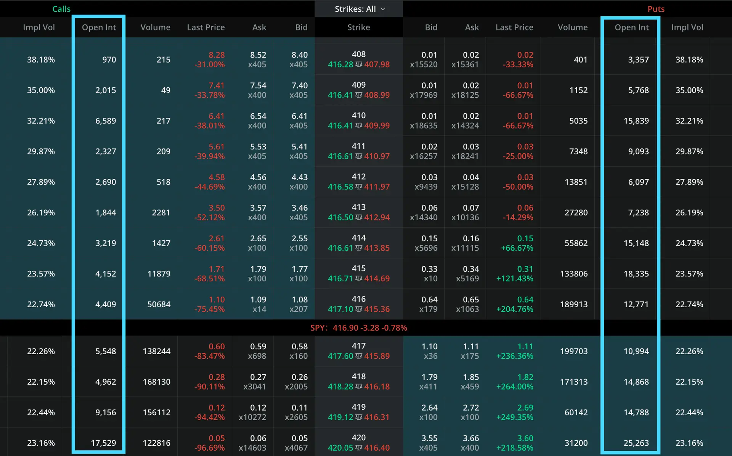Click the calls Ask column header
This screenshot has width=732, height=456.
point(259,27)
